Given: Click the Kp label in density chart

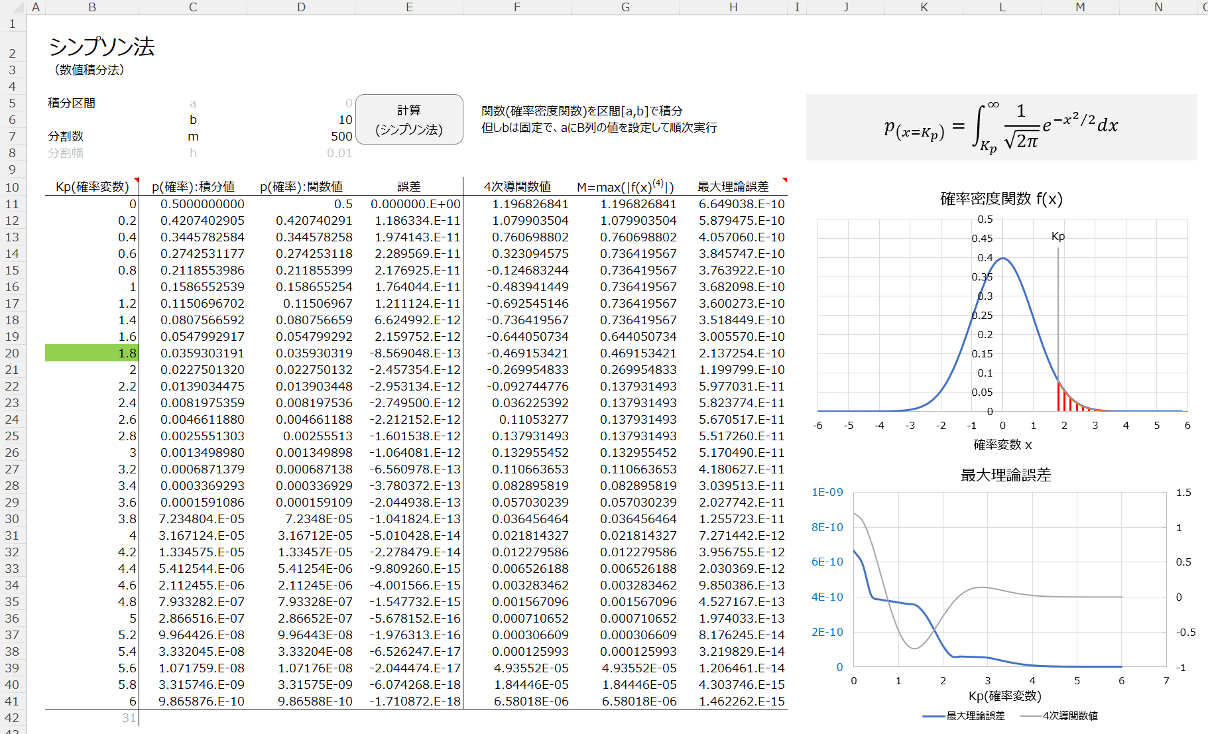Looking at the screenshot, I should tap(1058, 236).
